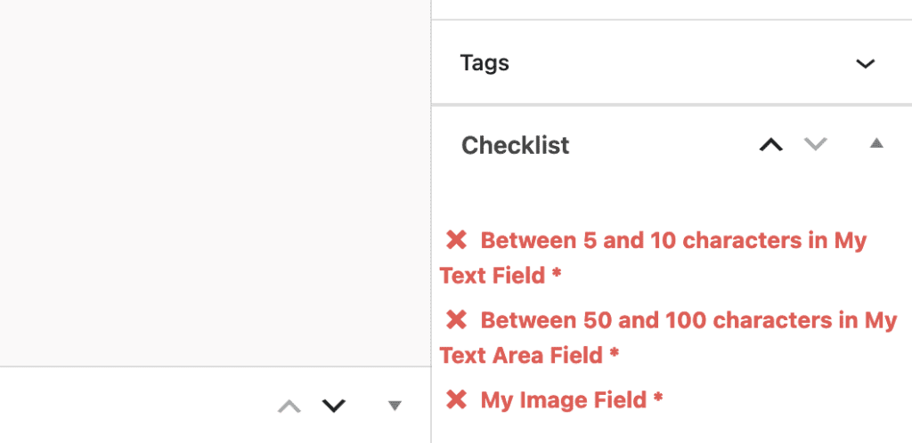Move the Checklist panel down

(x=816, y=144)
